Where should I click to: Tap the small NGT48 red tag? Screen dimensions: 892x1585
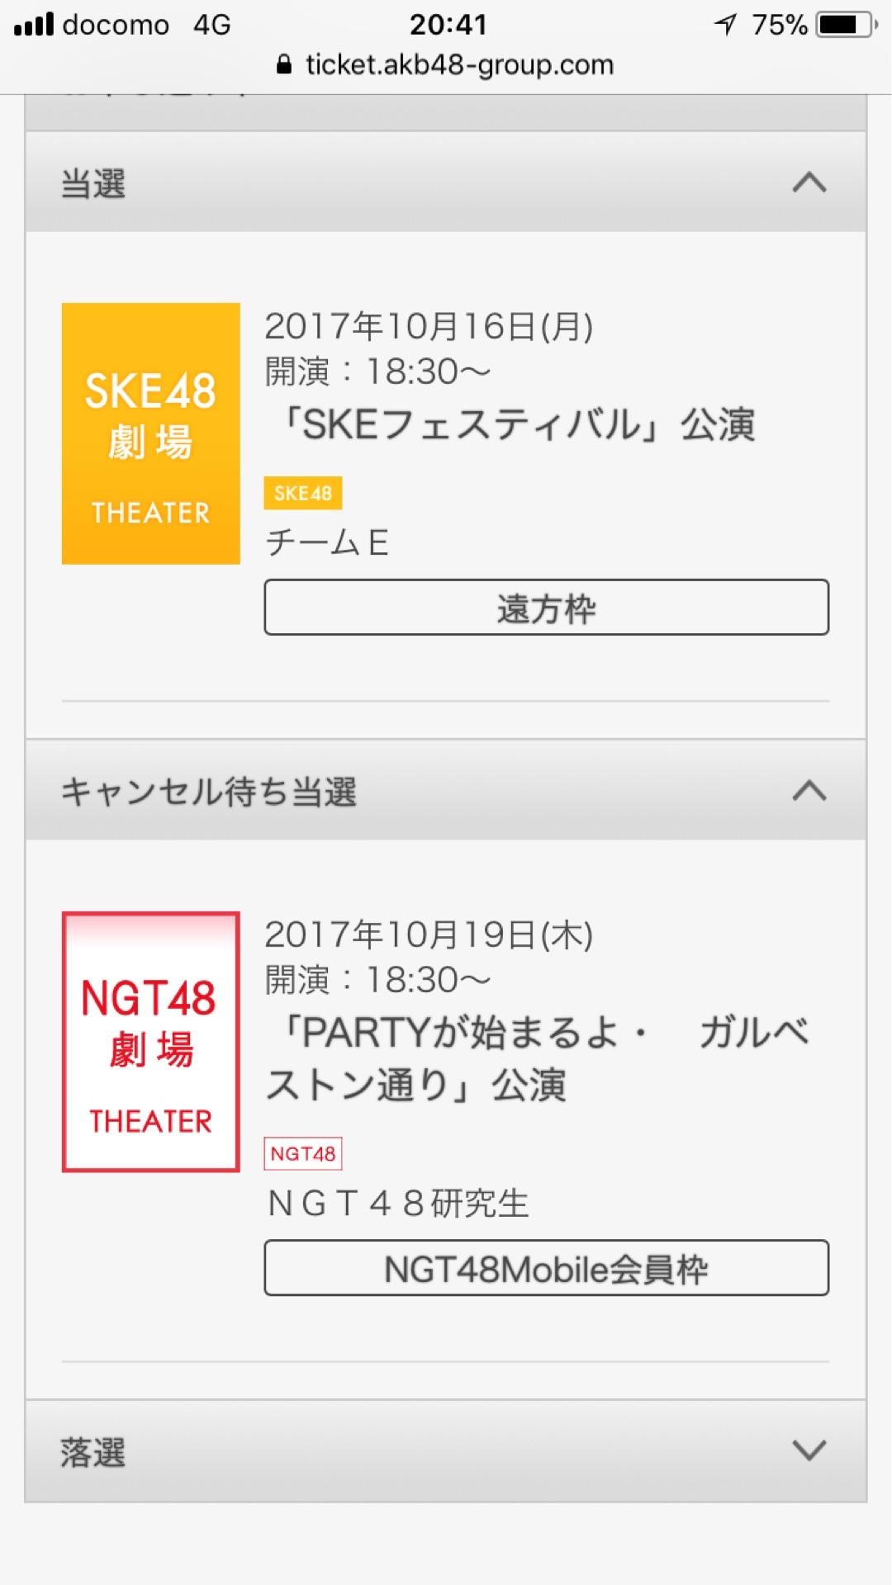(302, 1153)
